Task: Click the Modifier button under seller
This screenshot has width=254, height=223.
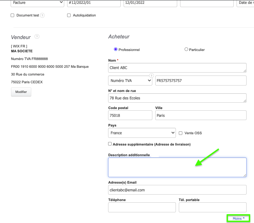Action: pos(21,92)
